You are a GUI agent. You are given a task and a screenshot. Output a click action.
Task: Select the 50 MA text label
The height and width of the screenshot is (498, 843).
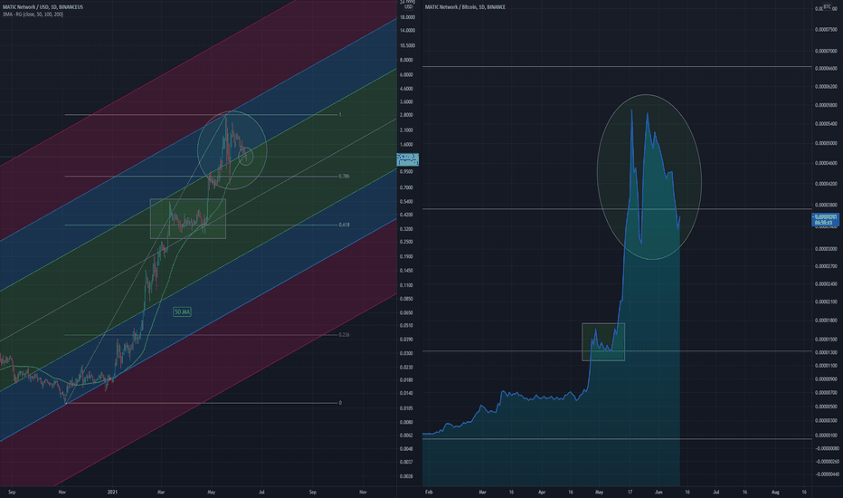[182, 311]
